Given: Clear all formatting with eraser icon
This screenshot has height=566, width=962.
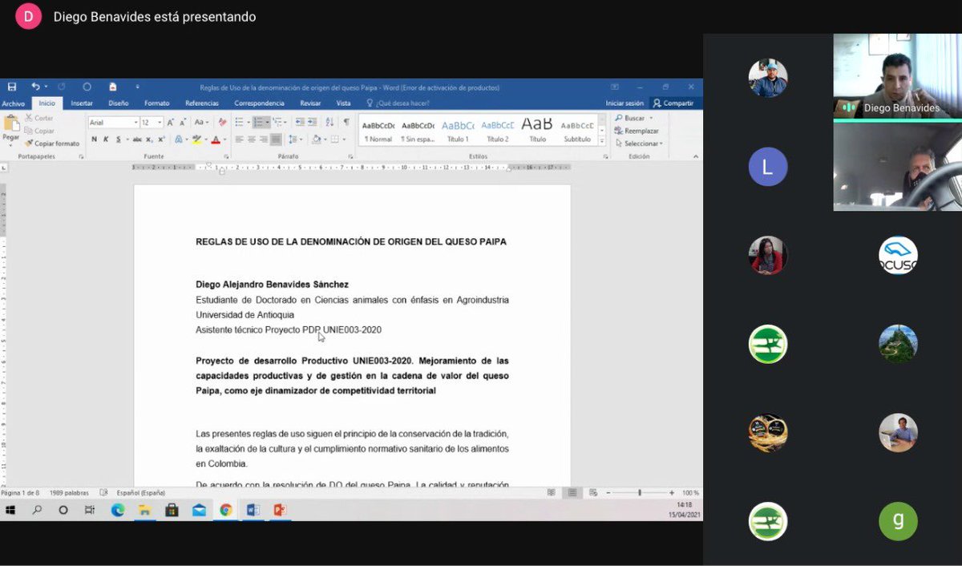Looking at the screenshot, I should [222, 123].
